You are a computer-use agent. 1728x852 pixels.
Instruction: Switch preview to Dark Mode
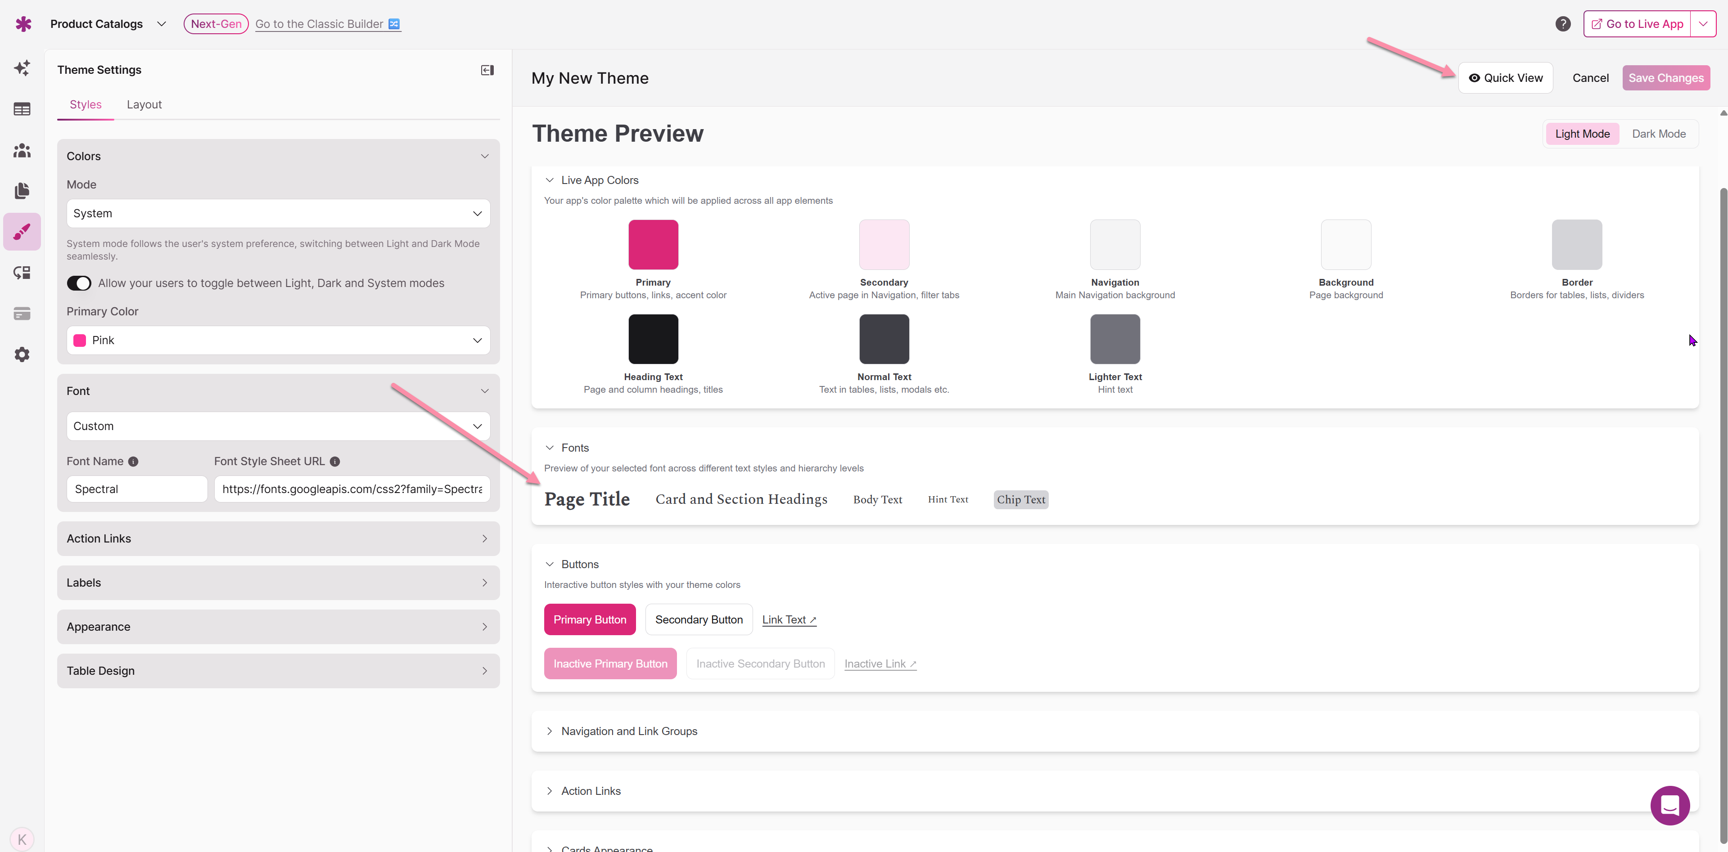pos(1658,134)
